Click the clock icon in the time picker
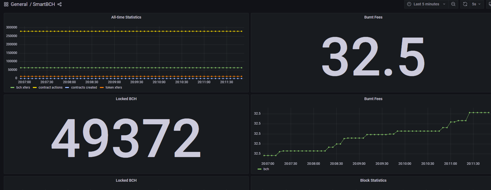The width and height of the screenshot is (491, 190). pos(409,4)
